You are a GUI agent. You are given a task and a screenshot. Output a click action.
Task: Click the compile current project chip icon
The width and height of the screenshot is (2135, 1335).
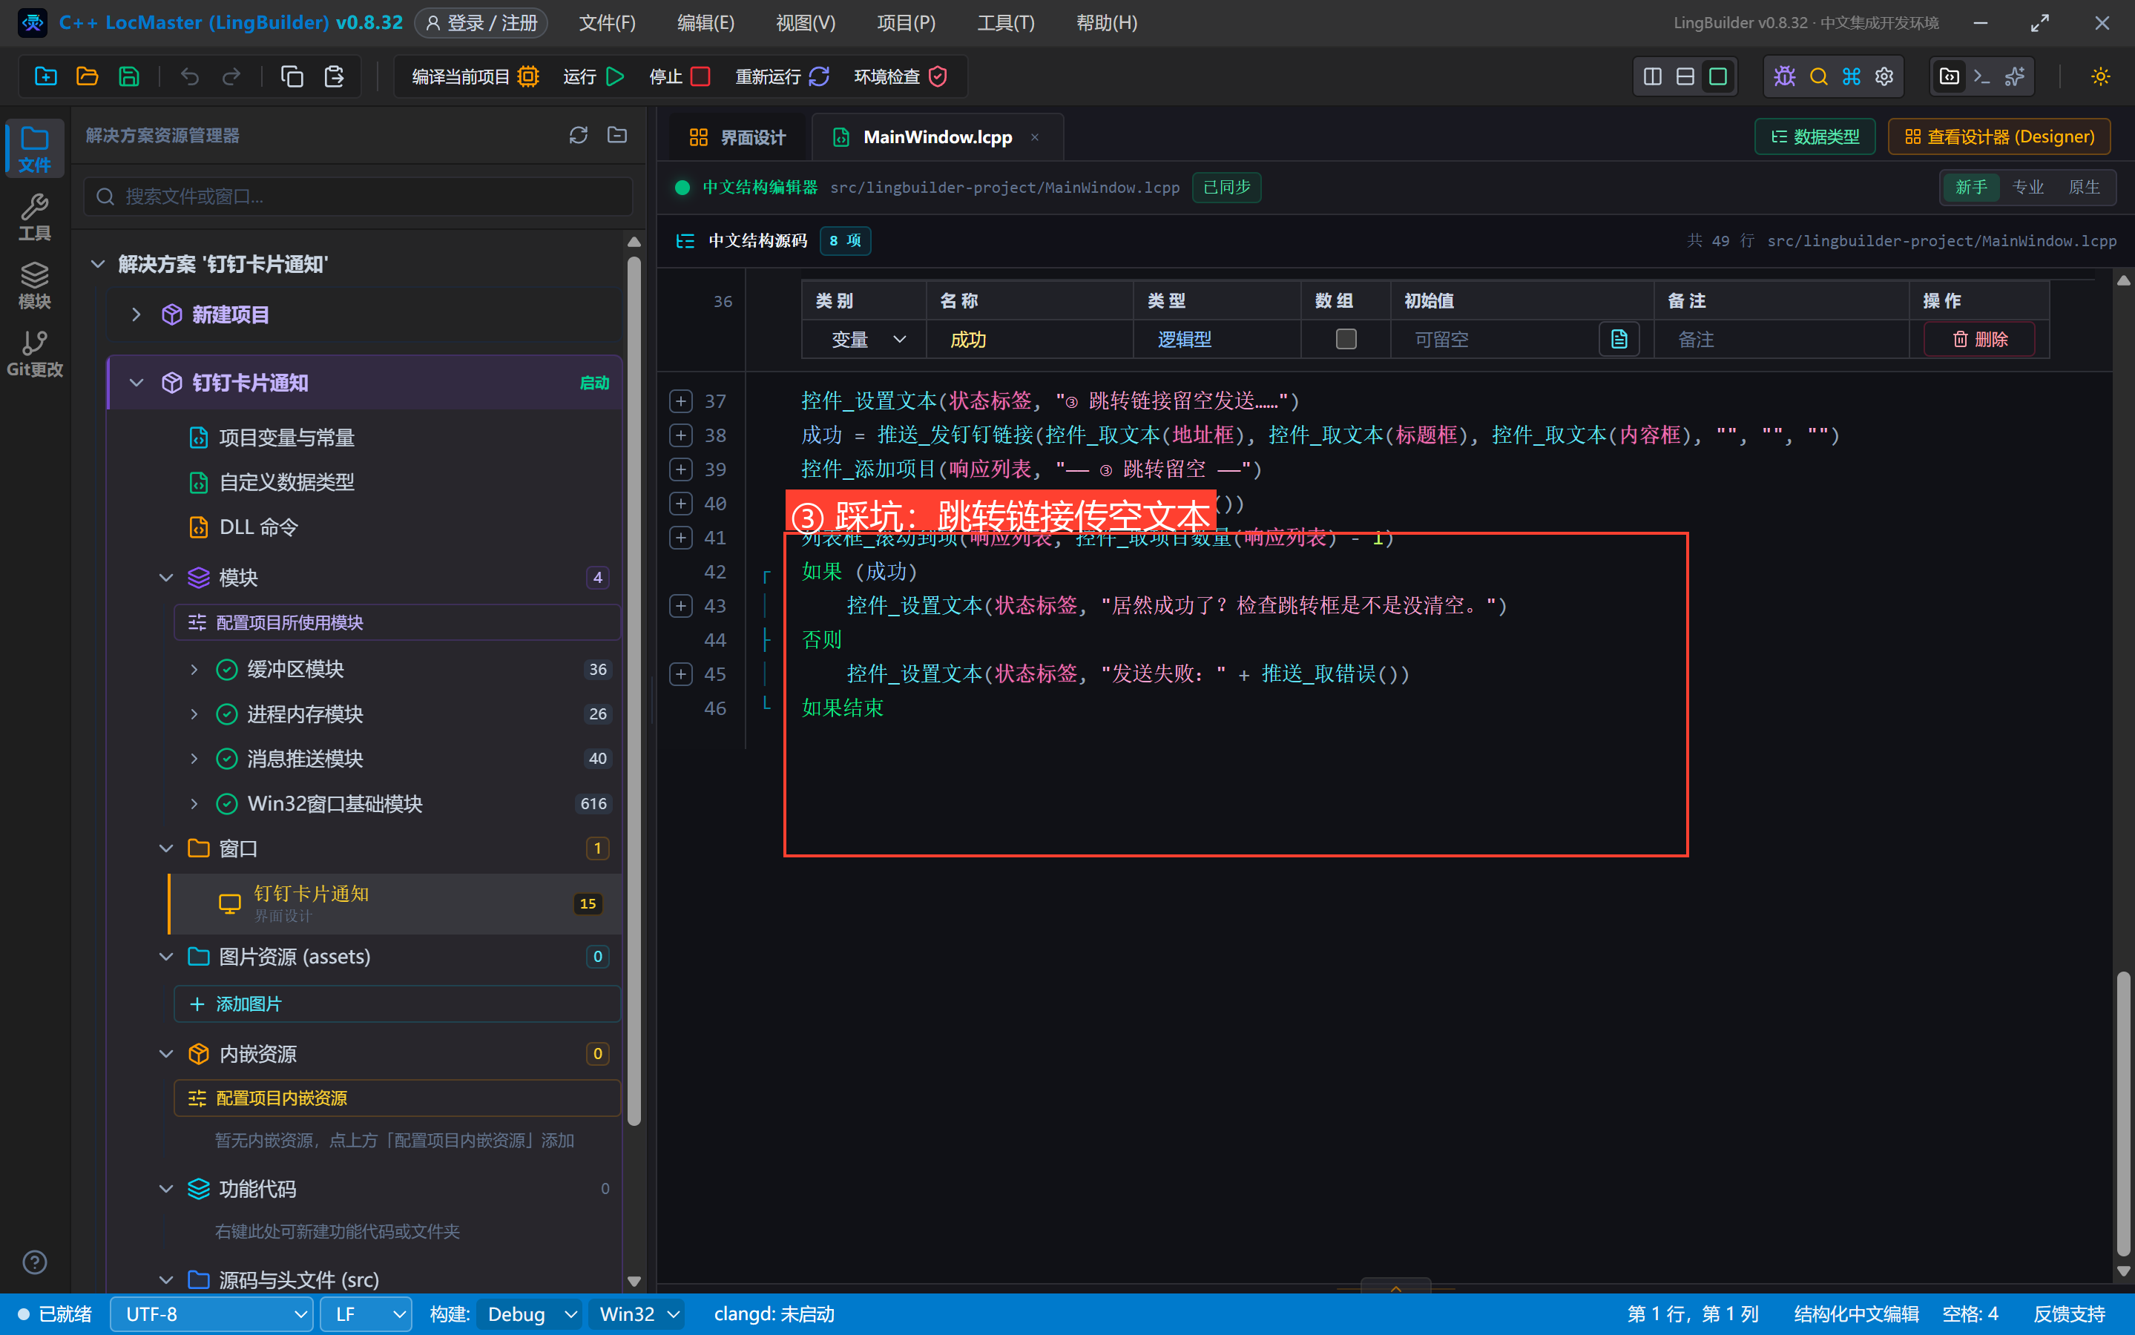[528, 77]
